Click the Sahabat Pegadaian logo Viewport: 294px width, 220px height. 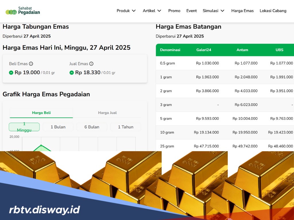tap(23, 11)
